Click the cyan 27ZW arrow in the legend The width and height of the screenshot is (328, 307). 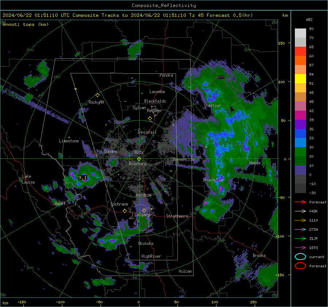(x=300, y=230)
